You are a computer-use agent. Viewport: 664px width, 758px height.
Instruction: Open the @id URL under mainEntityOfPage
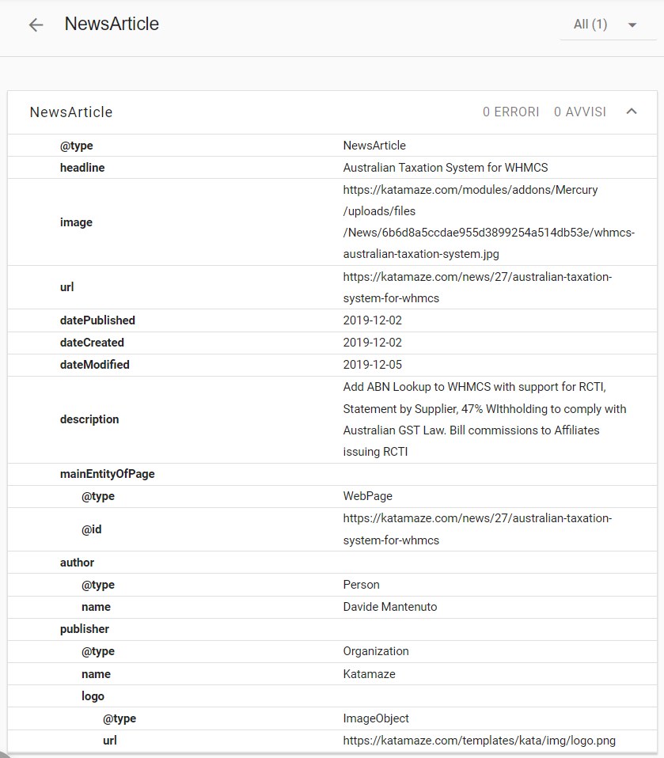tap(477, 529)
